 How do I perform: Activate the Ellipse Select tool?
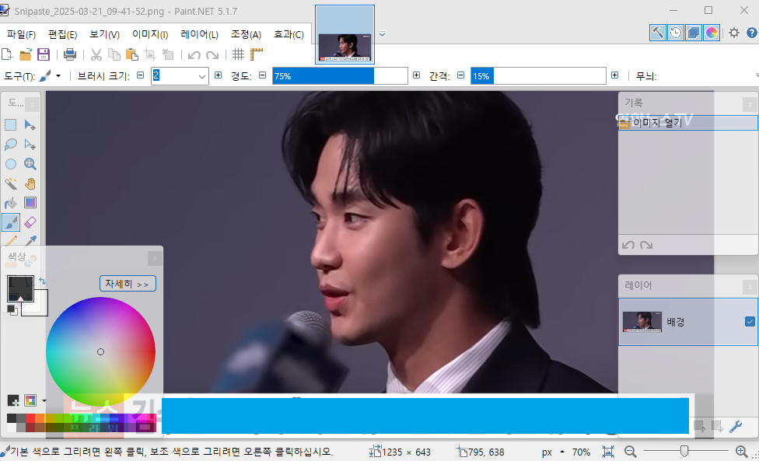[x=11, y=164]
